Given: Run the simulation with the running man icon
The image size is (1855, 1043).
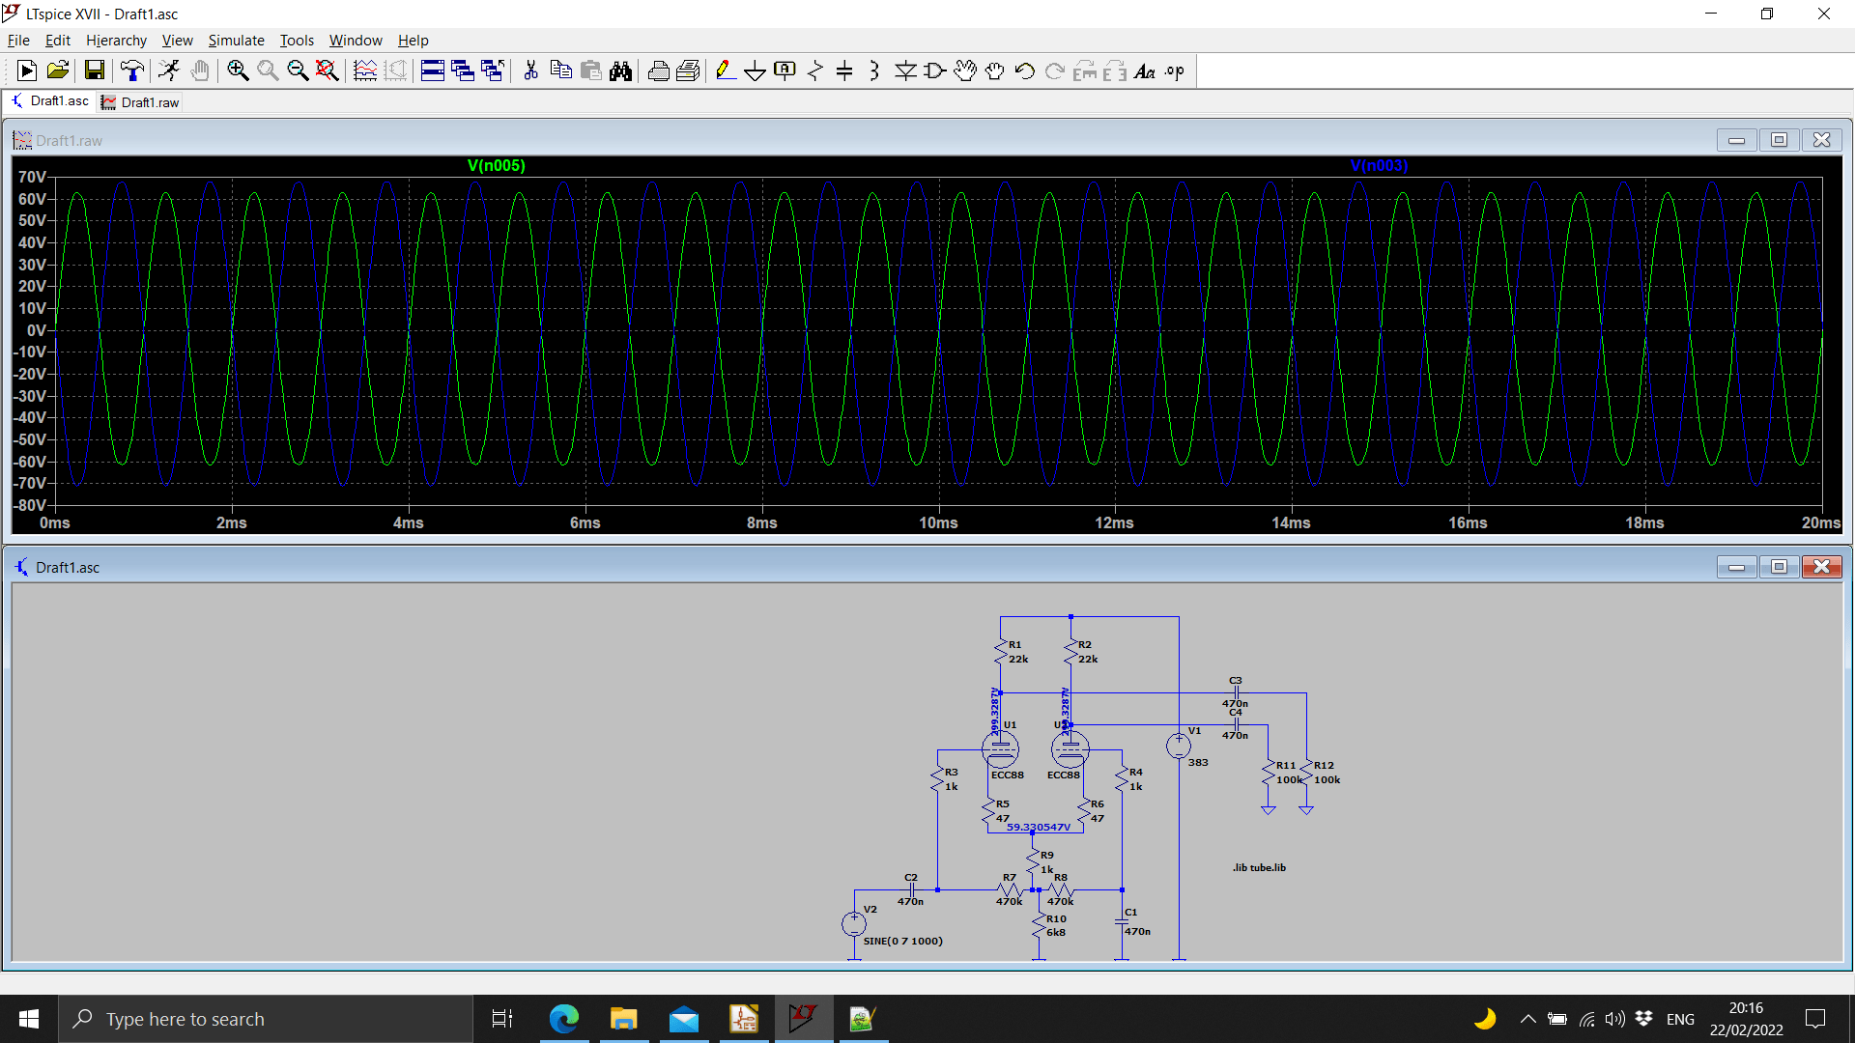Looking at the screenshot, I should click(x=169, y=70).
